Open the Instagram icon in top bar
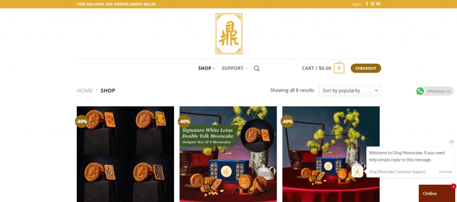 tap(373, 4)
